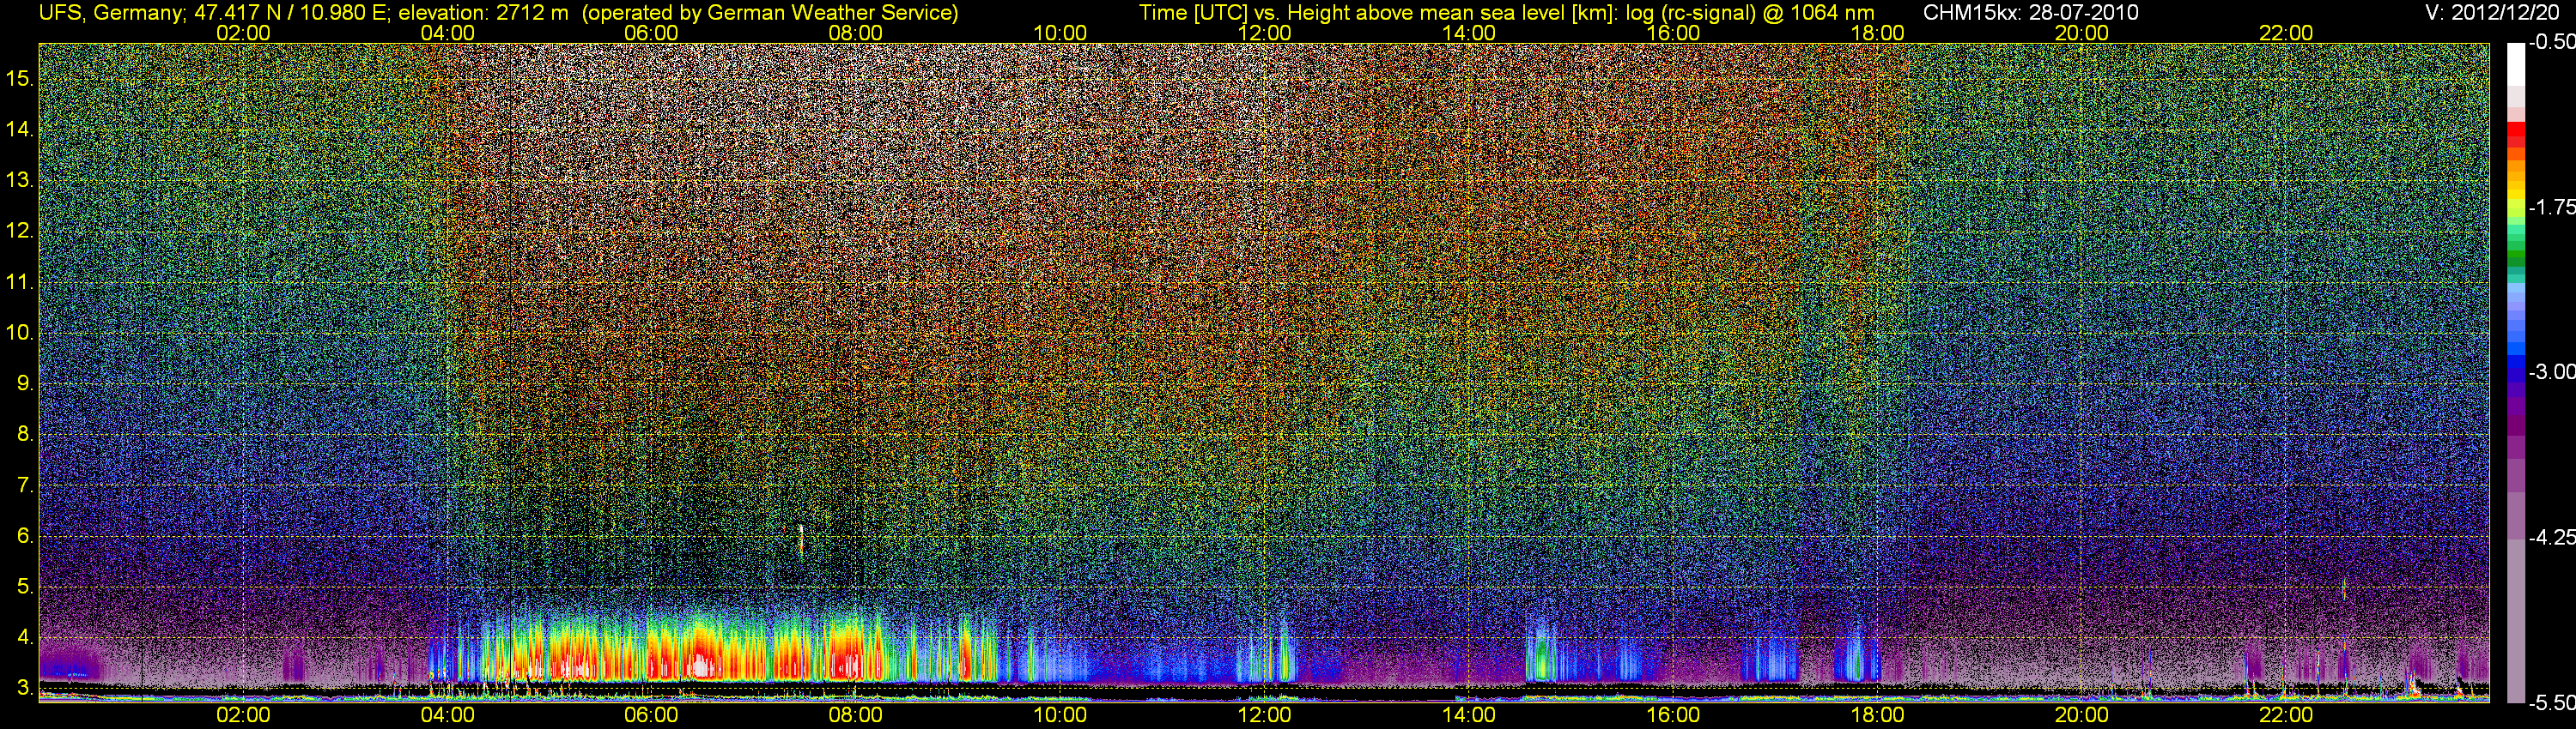Click "20:00" on the upper time axis
The image size is (2576, 729).
tap(2082, 33)
